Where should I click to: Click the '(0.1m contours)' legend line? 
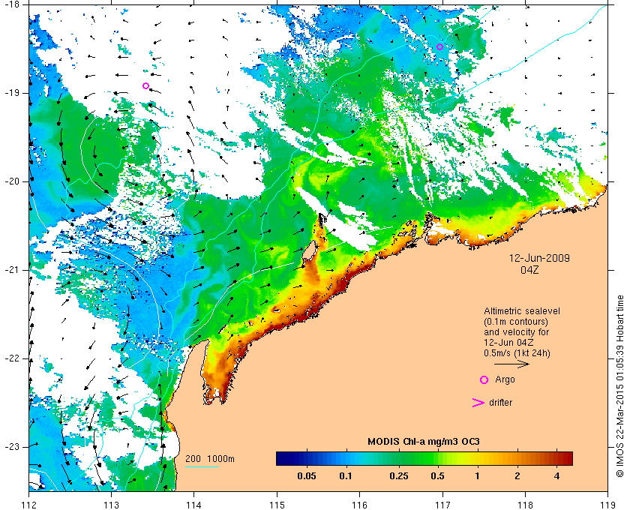516,322
